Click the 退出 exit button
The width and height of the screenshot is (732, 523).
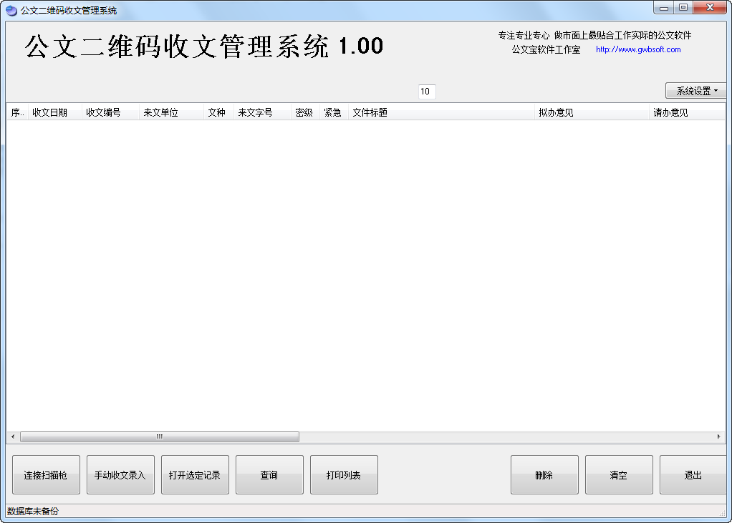[x=693, y=474]
